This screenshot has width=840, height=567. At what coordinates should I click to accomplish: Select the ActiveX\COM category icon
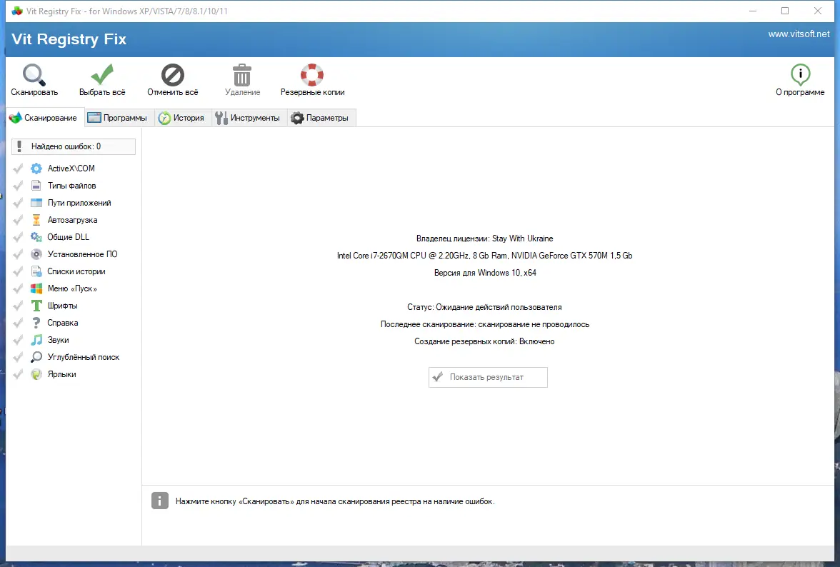(35, 168)
